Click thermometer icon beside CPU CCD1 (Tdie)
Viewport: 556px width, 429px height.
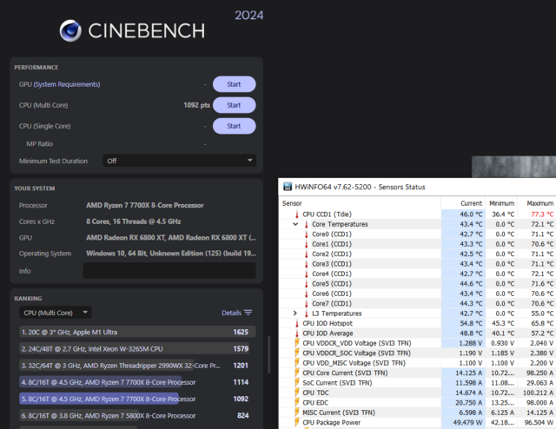(296, 214)
